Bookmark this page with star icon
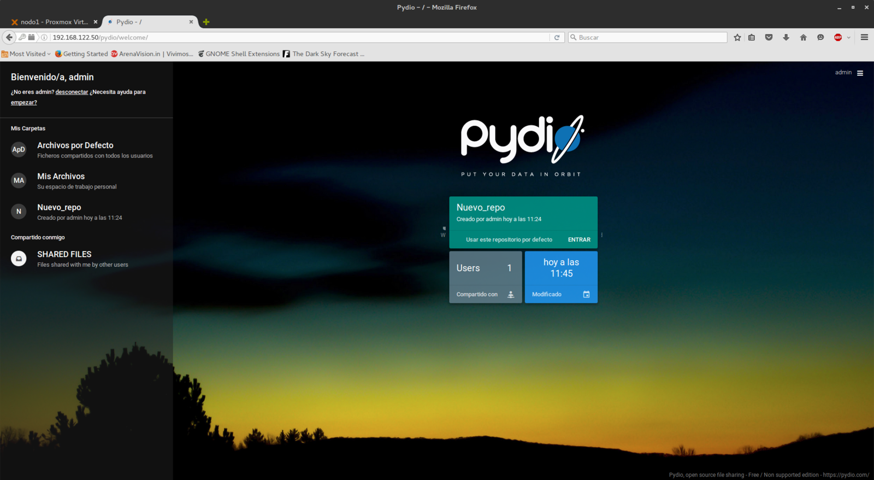Image resolution: width=874 pixels, height=480 pixels. (737, 37)
